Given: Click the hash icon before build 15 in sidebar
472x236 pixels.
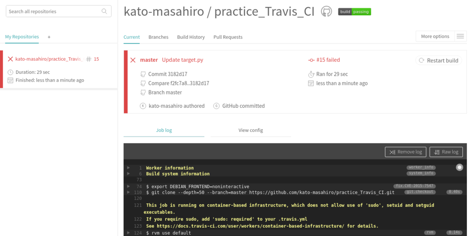Looking at the screenshot, I should tap(88, 59).
